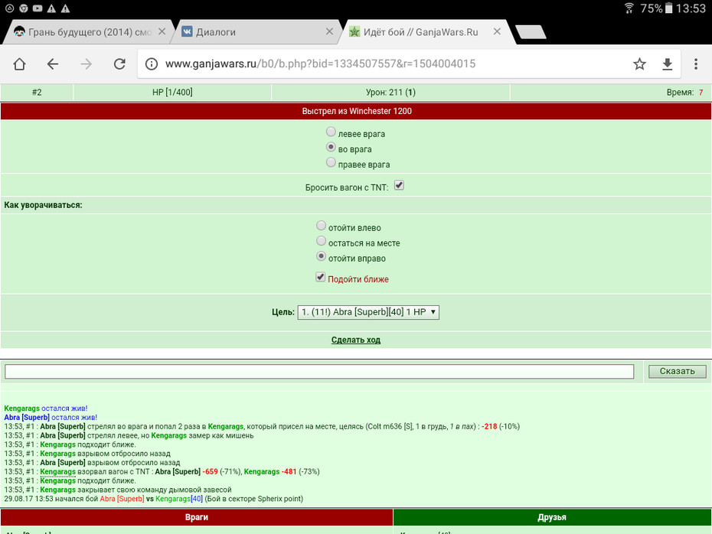Navigate forward in the browser
The width and height of the screenshot is (712, 534).
pos(86,64)
